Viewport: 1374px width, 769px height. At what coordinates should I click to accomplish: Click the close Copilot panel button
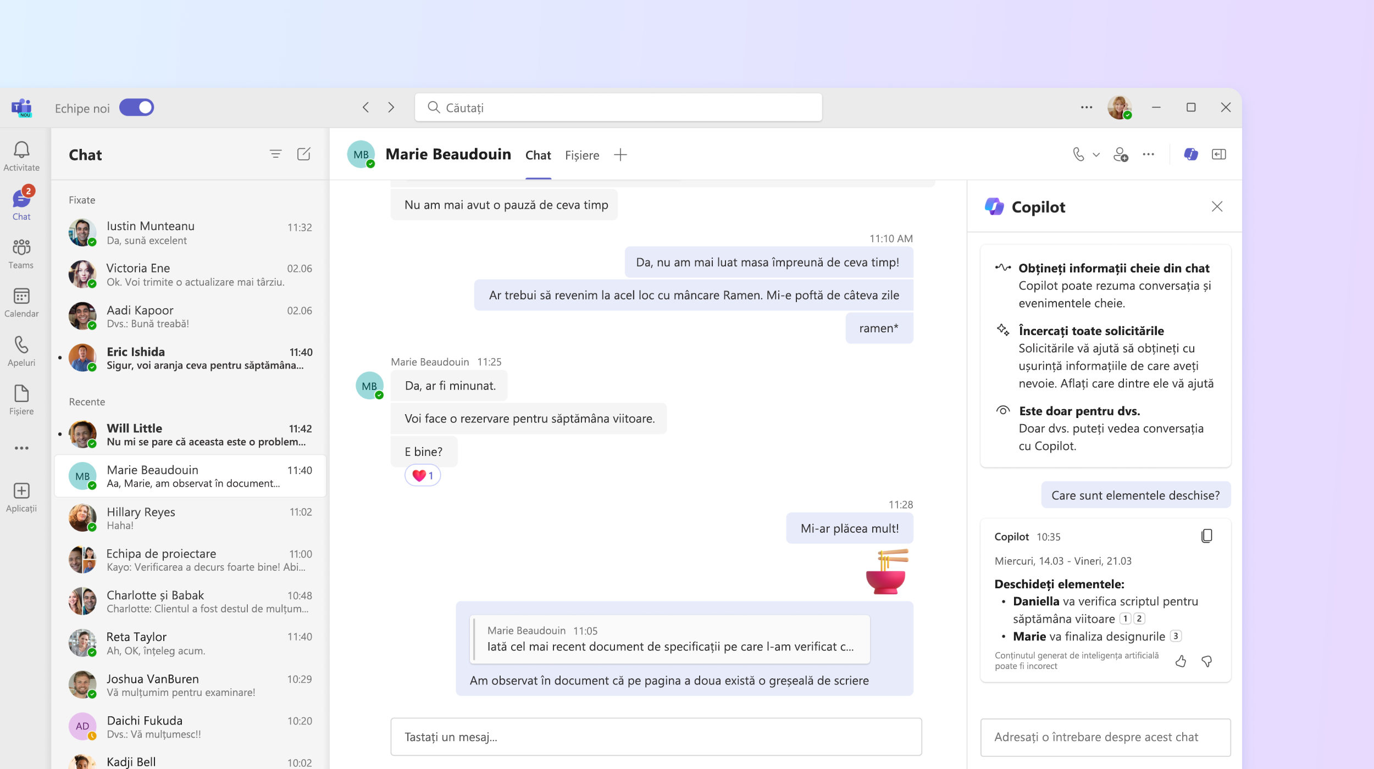click(1217, 207)
